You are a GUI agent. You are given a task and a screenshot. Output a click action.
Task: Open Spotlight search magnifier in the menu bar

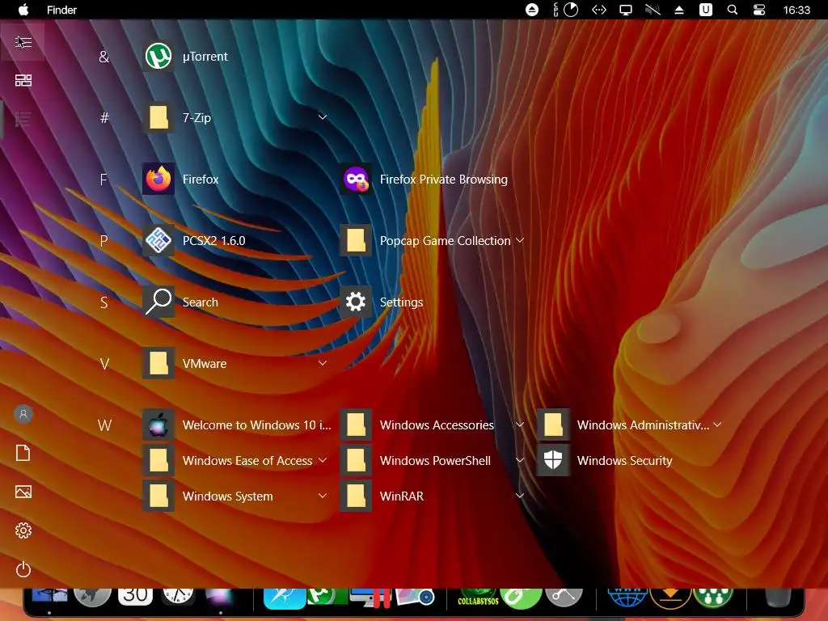coord(733,10)
